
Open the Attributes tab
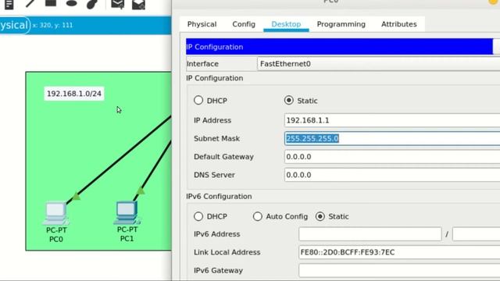pyautogui.click(x=399, y=24)
